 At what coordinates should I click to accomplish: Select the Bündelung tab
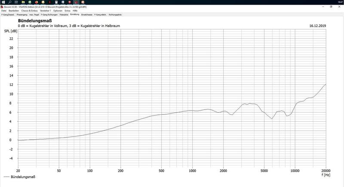[74, 15]
